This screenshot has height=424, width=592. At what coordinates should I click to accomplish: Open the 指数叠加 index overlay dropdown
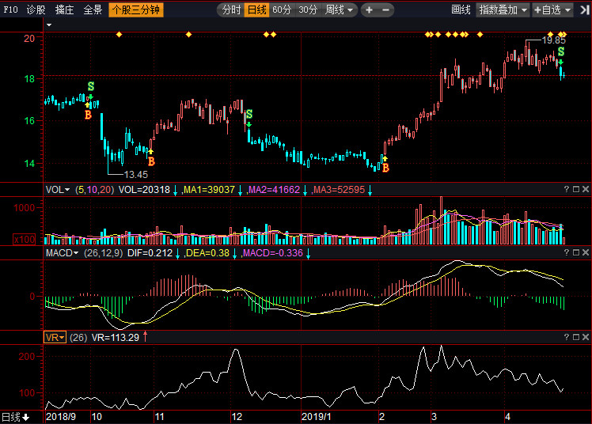pyautogui.click(x=503, y=10)
